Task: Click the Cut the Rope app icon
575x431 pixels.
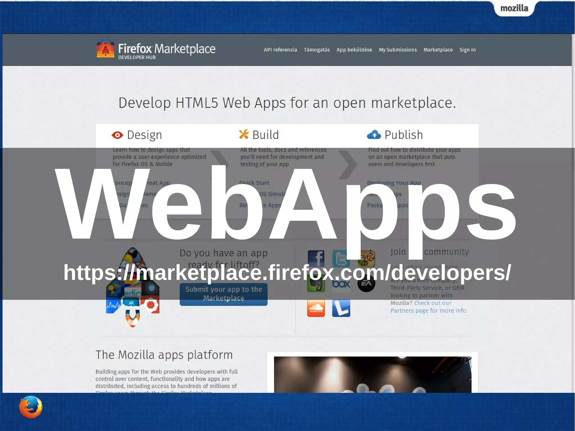Action: pos(366,258)
